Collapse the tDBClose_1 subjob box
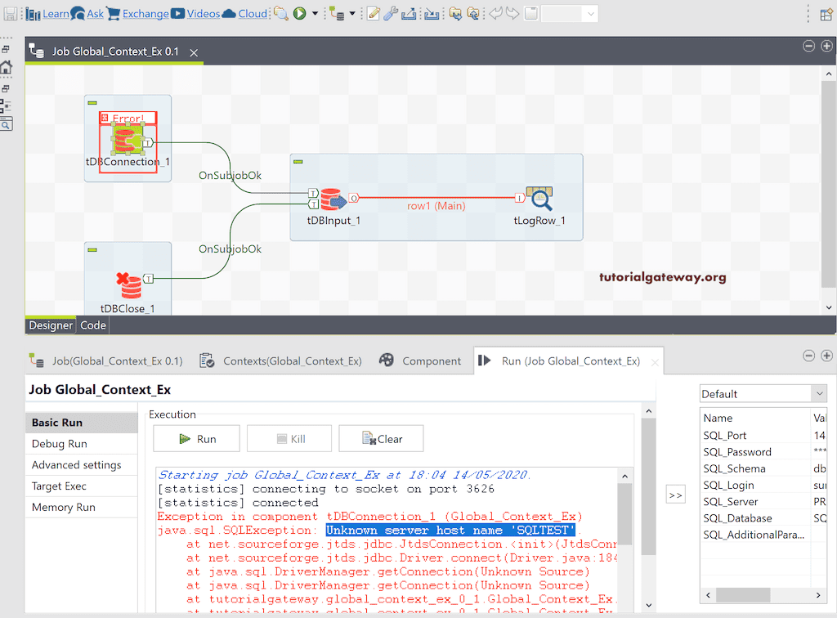The width and height of the screenshot is (837, 618). pyautogui.click(x=92, y=249)
